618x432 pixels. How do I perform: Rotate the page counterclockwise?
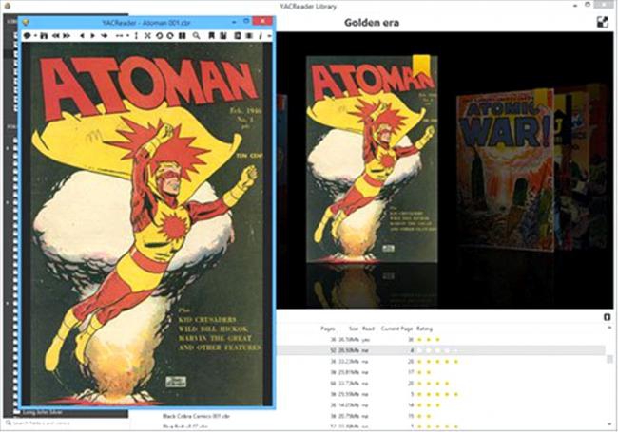pos(159,35)
